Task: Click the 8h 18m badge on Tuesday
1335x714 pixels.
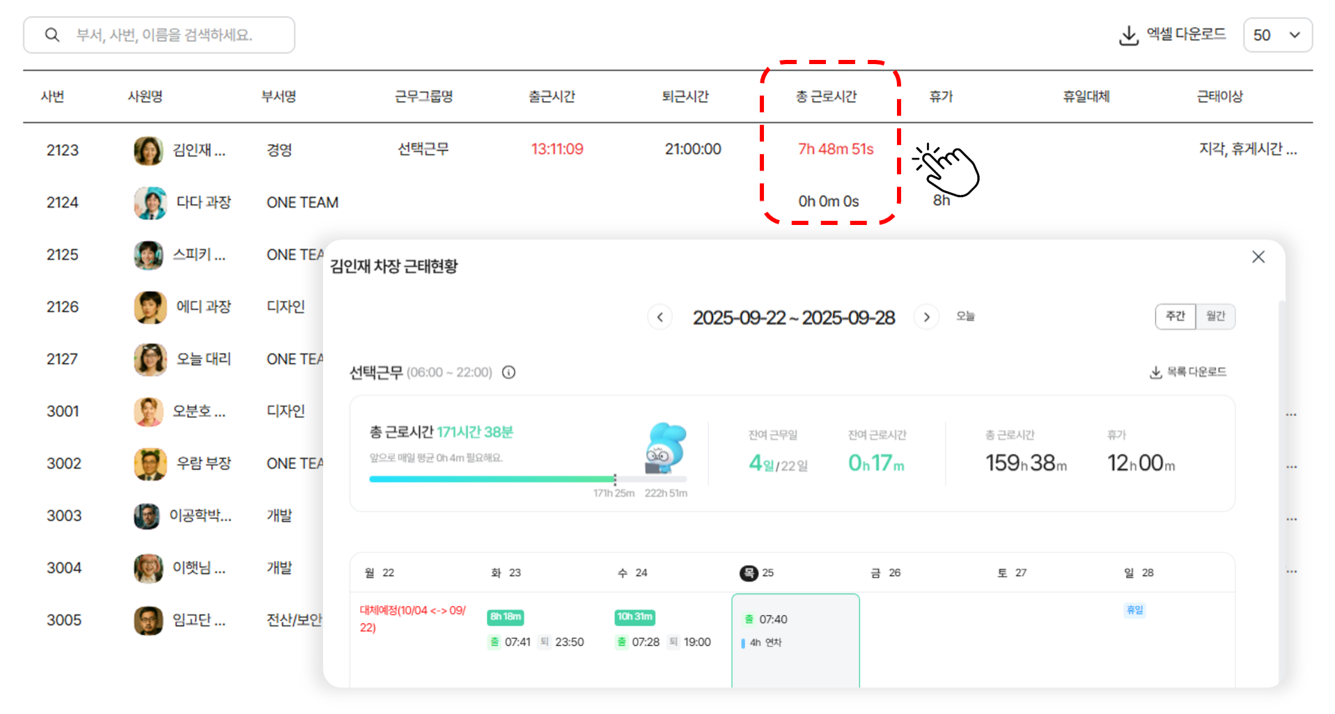Action: pyautogui.click(x=506, y=616)
